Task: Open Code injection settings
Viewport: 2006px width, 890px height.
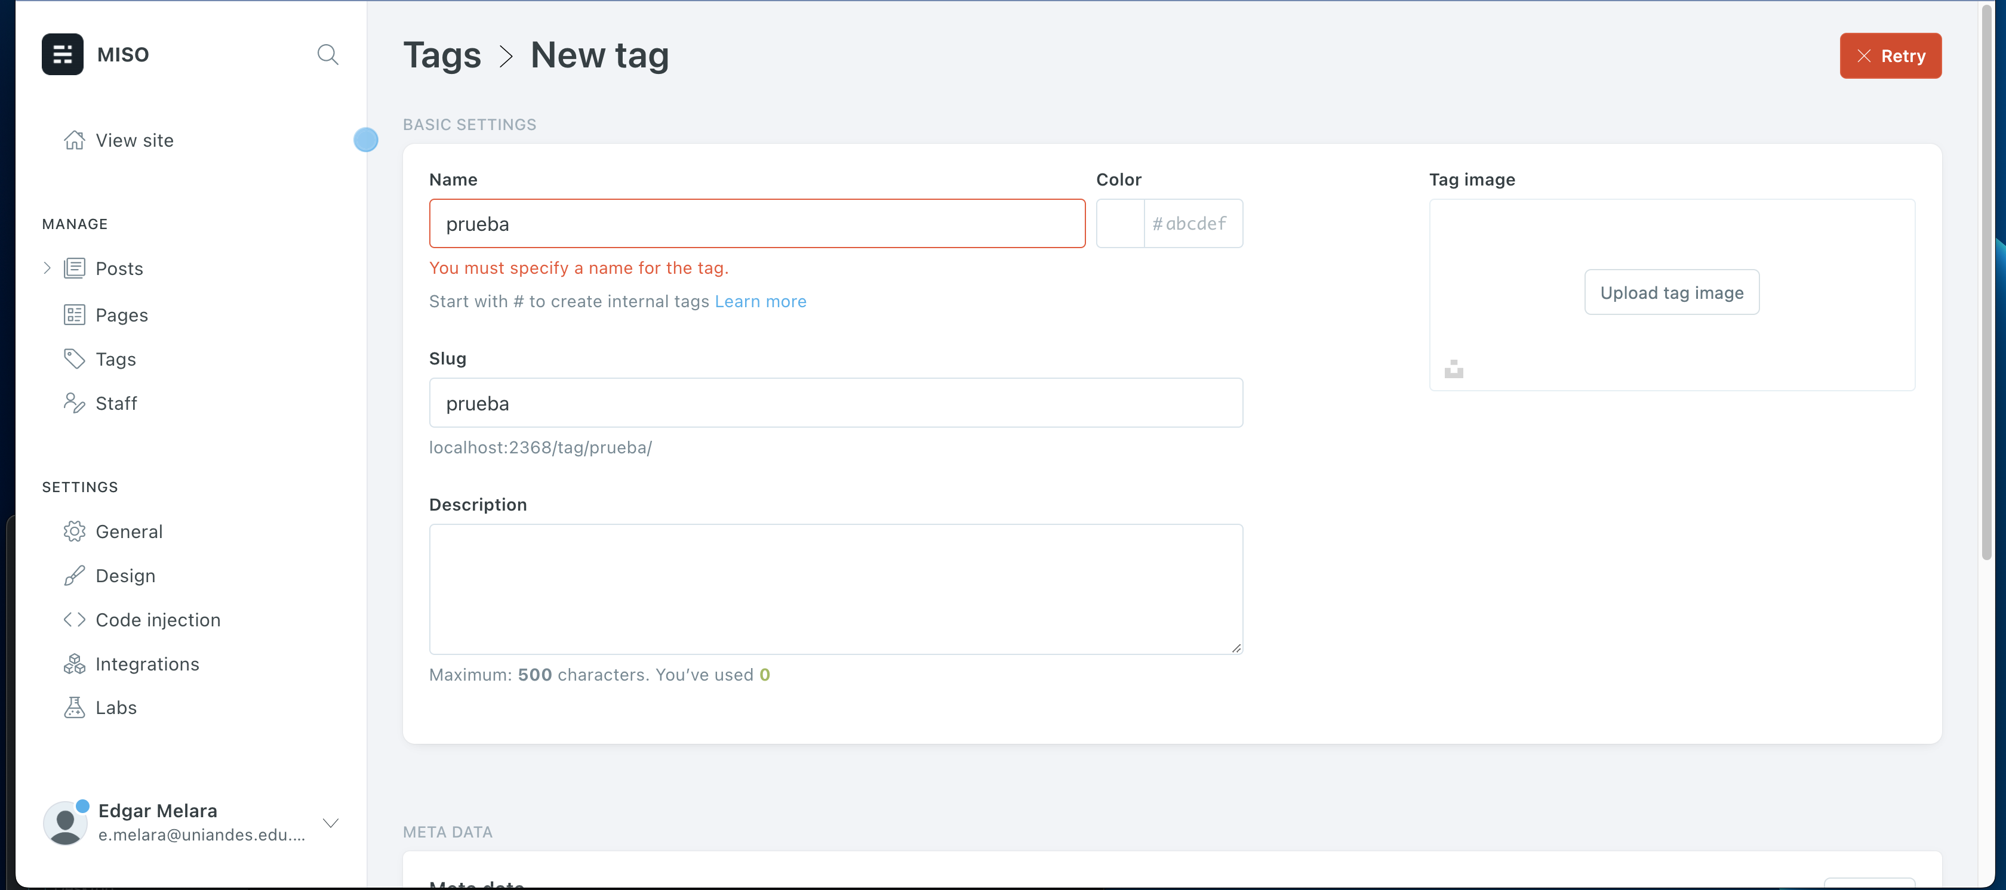Action: [x=157, y=620]
